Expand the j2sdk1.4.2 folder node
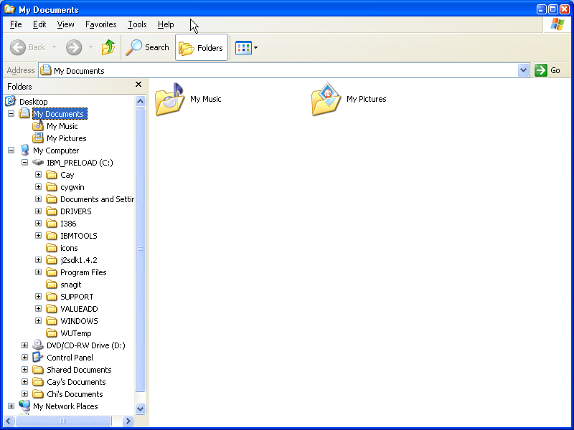The height and width of the screenshot is (430, 574). [38, 260]
